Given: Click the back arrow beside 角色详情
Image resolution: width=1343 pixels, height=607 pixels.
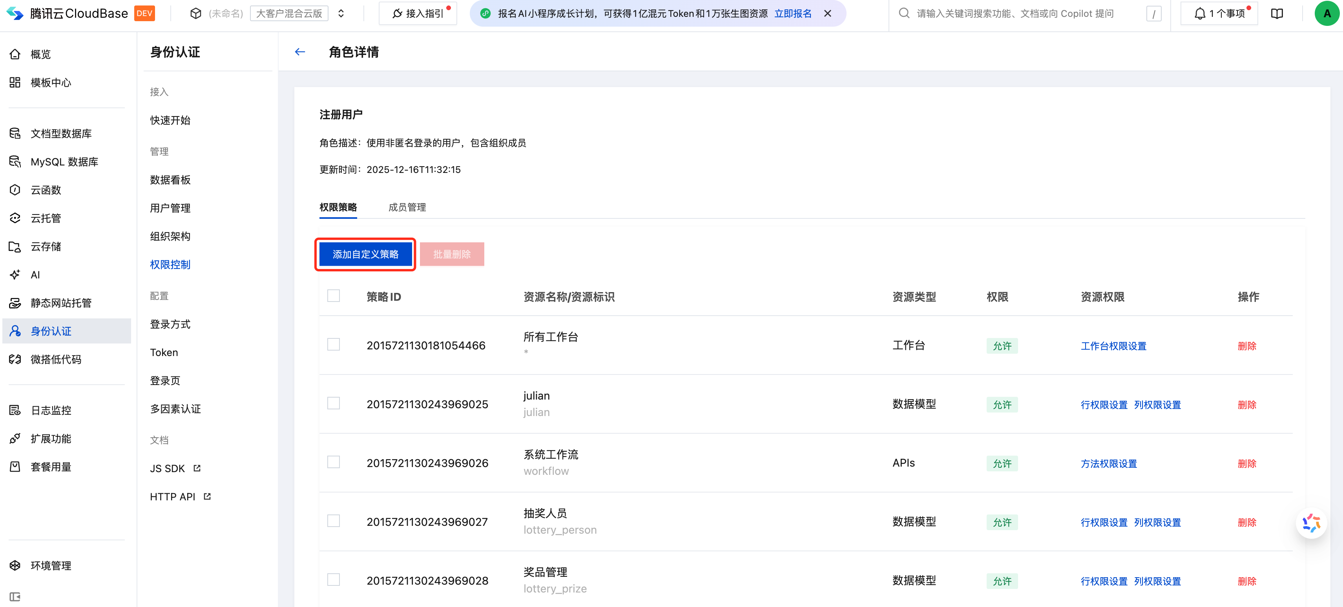Looking at the screenshot, I should (300, 52).
